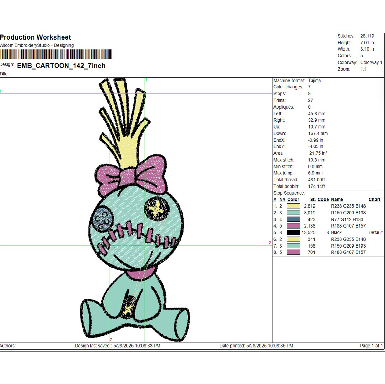Click the design name EMB_CARTOON_142_7inch
This screenshot has width=385, height=384.
point(61,66)
